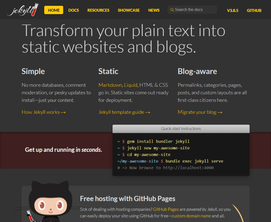Click the Blog-aware heading

point(197,71)
